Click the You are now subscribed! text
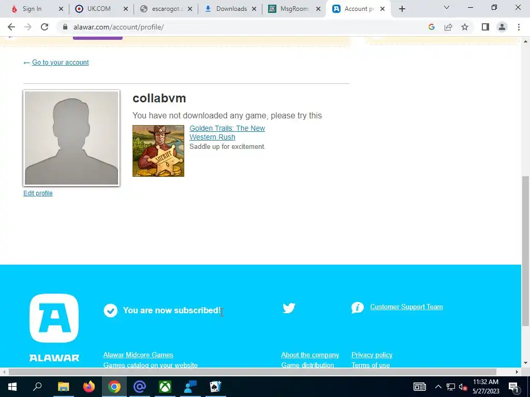This screenshot has width=530, height=397. pos(172,310)
